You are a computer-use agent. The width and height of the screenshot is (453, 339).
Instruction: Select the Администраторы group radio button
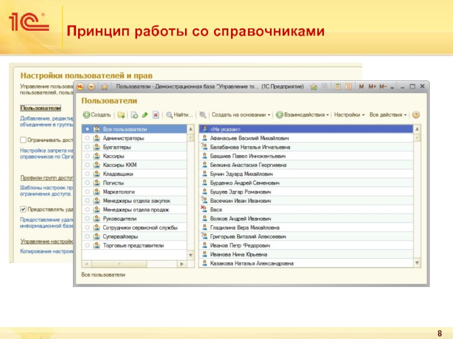[87, 138]
